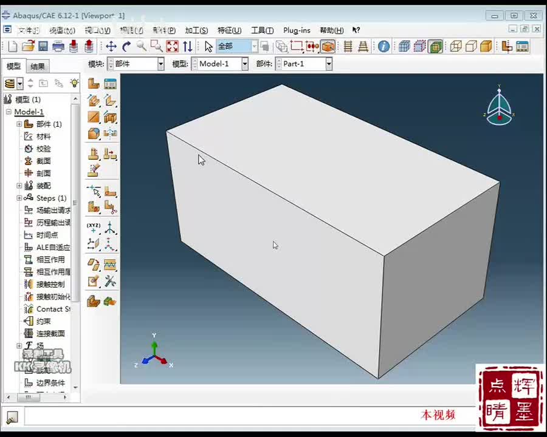Click the Create Datum Plane tool
The image size is (547, 437).
pos(94,244)
